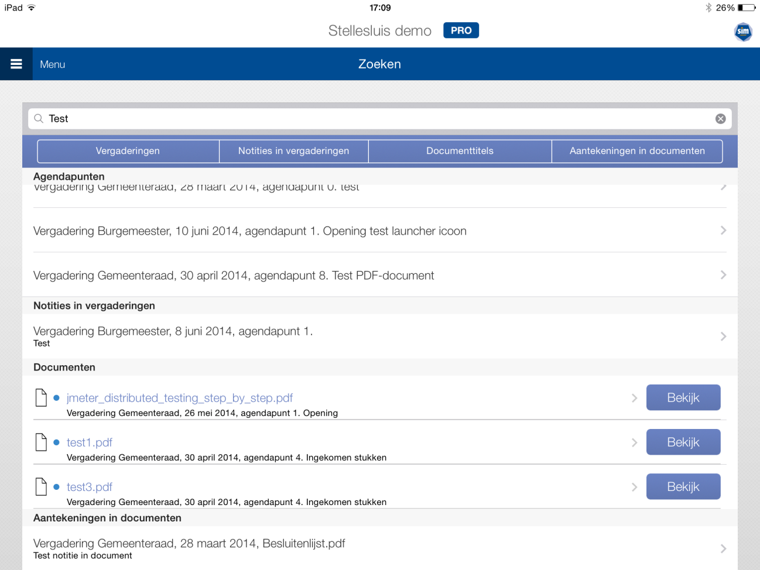Open chevron for 10 juni 2014 Burgemeester result
760x570 pixels.
[x=723, y=231]
